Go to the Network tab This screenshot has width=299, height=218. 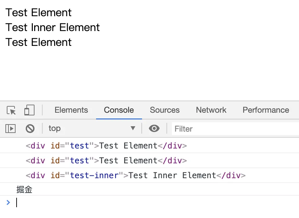click(211, 110)
